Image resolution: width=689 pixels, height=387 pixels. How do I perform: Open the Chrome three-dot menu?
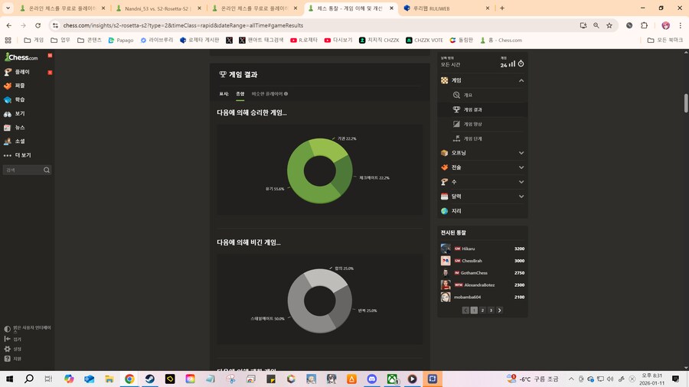click(681, 25)
